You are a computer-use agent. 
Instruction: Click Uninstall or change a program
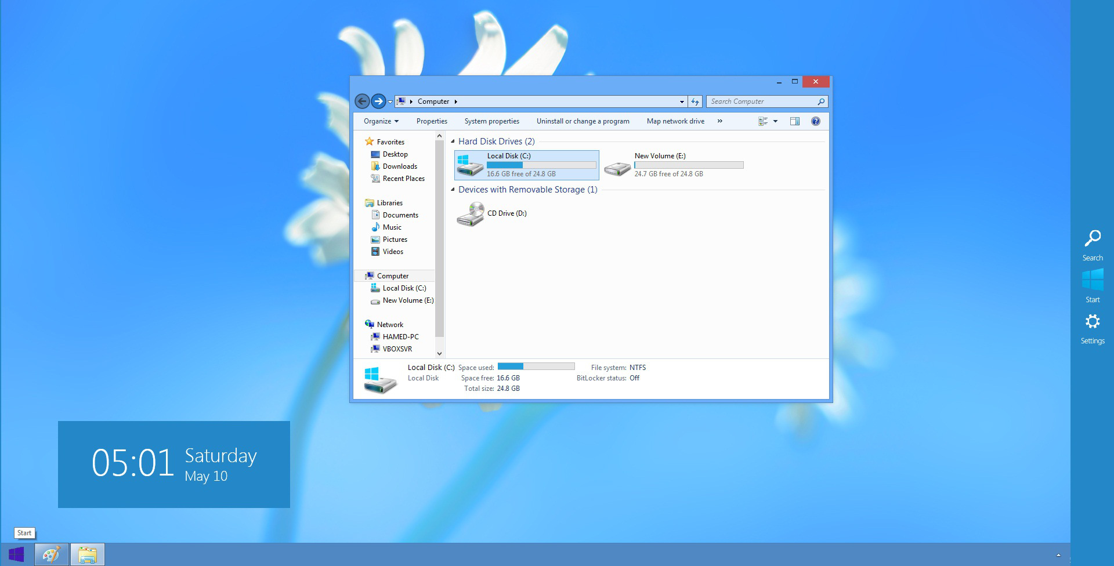(x=583, y=121)
